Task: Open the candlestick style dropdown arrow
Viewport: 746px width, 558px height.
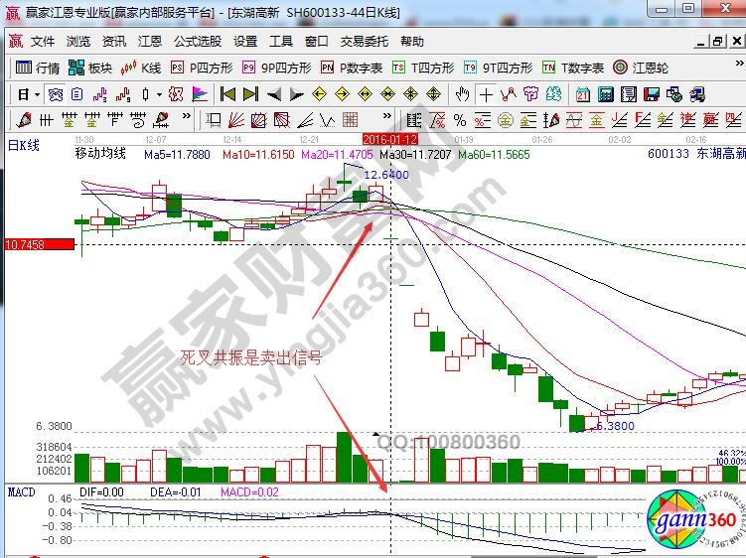Action: coord(159,94)
